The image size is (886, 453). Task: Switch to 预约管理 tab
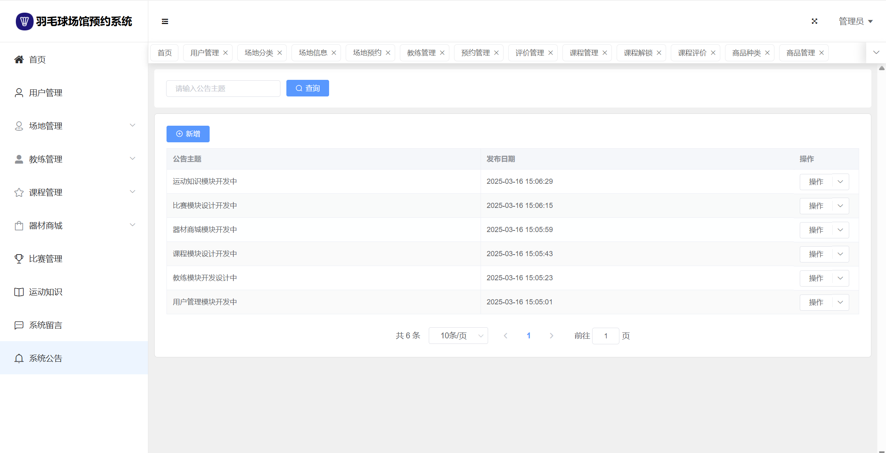coord(475,53)
